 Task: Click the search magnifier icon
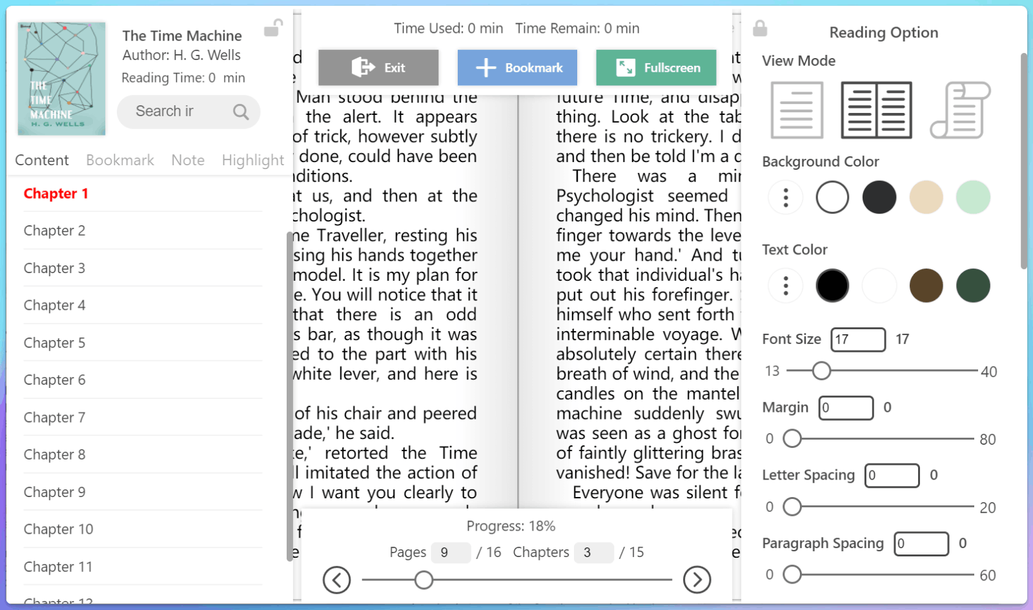(241, 112)
